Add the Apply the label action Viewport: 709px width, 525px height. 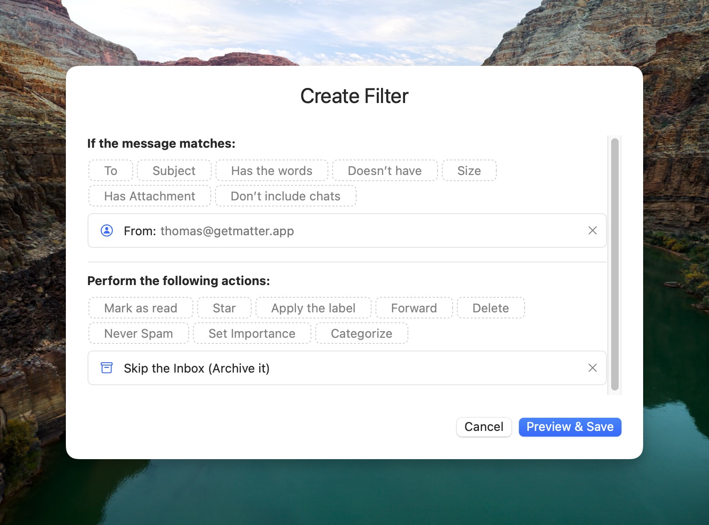pos(313,308)
